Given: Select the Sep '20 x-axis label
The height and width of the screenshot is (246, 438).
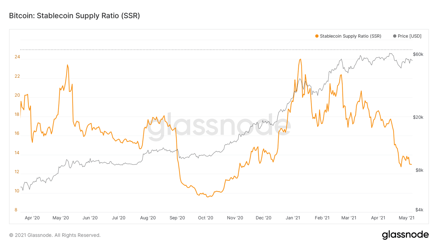Looking at the screenshot, I should coord(177,218).
